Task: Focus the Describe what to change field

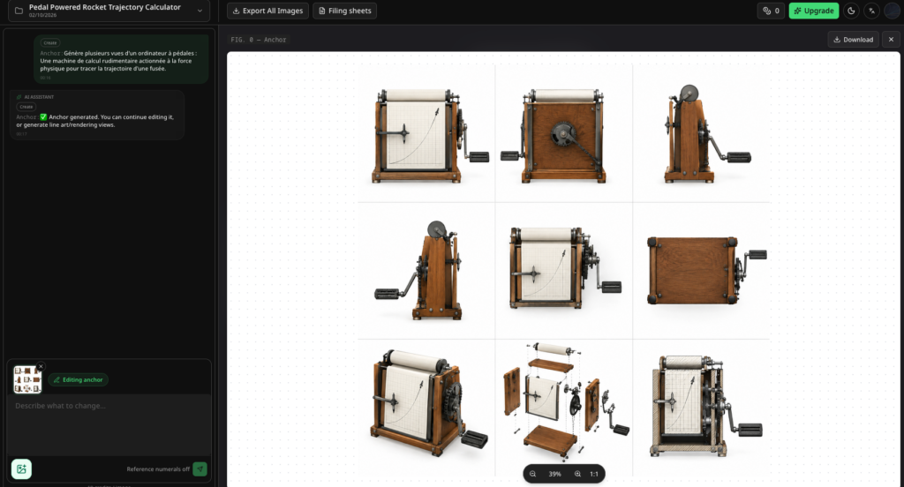Action: click(109, 424)
